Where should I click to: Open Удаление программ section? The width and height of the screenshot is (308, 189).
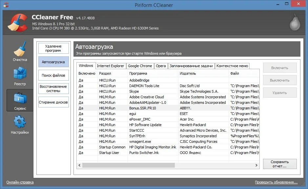pos(53,48)
